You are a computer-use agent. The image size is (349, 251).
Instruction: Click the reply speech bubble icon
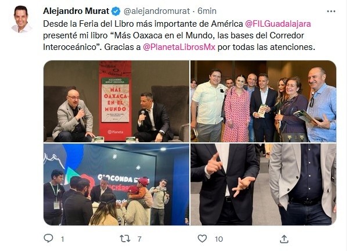point(48,238)
